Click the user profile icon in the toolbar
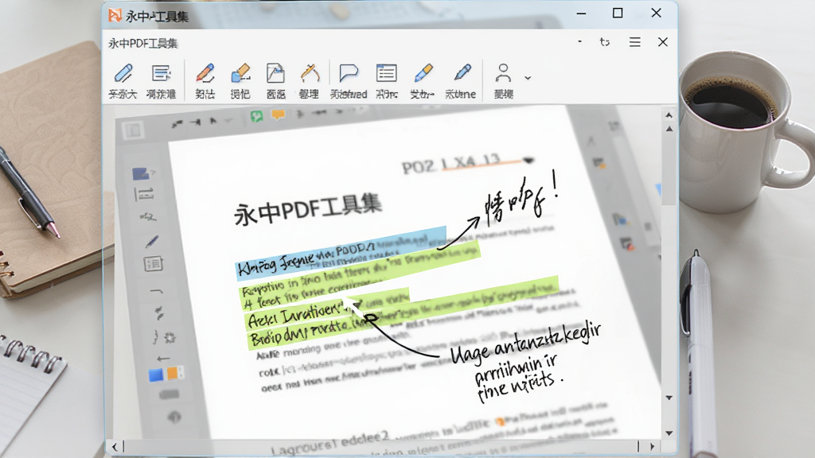 pyautogui.click(x=503, y=73)
